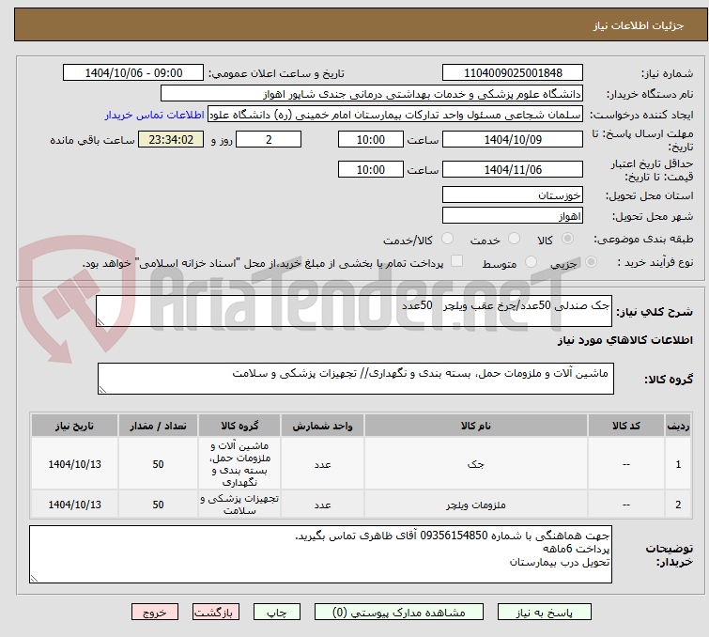The width and height of the screenshot is (709, 637).
Task: Select the کالا radio button
Action: point(567,239)
